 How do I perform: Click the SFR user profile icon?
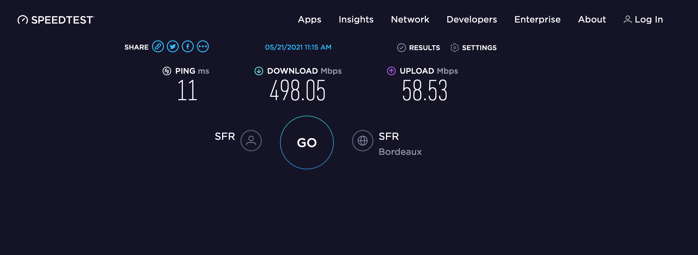click(251, 141)
